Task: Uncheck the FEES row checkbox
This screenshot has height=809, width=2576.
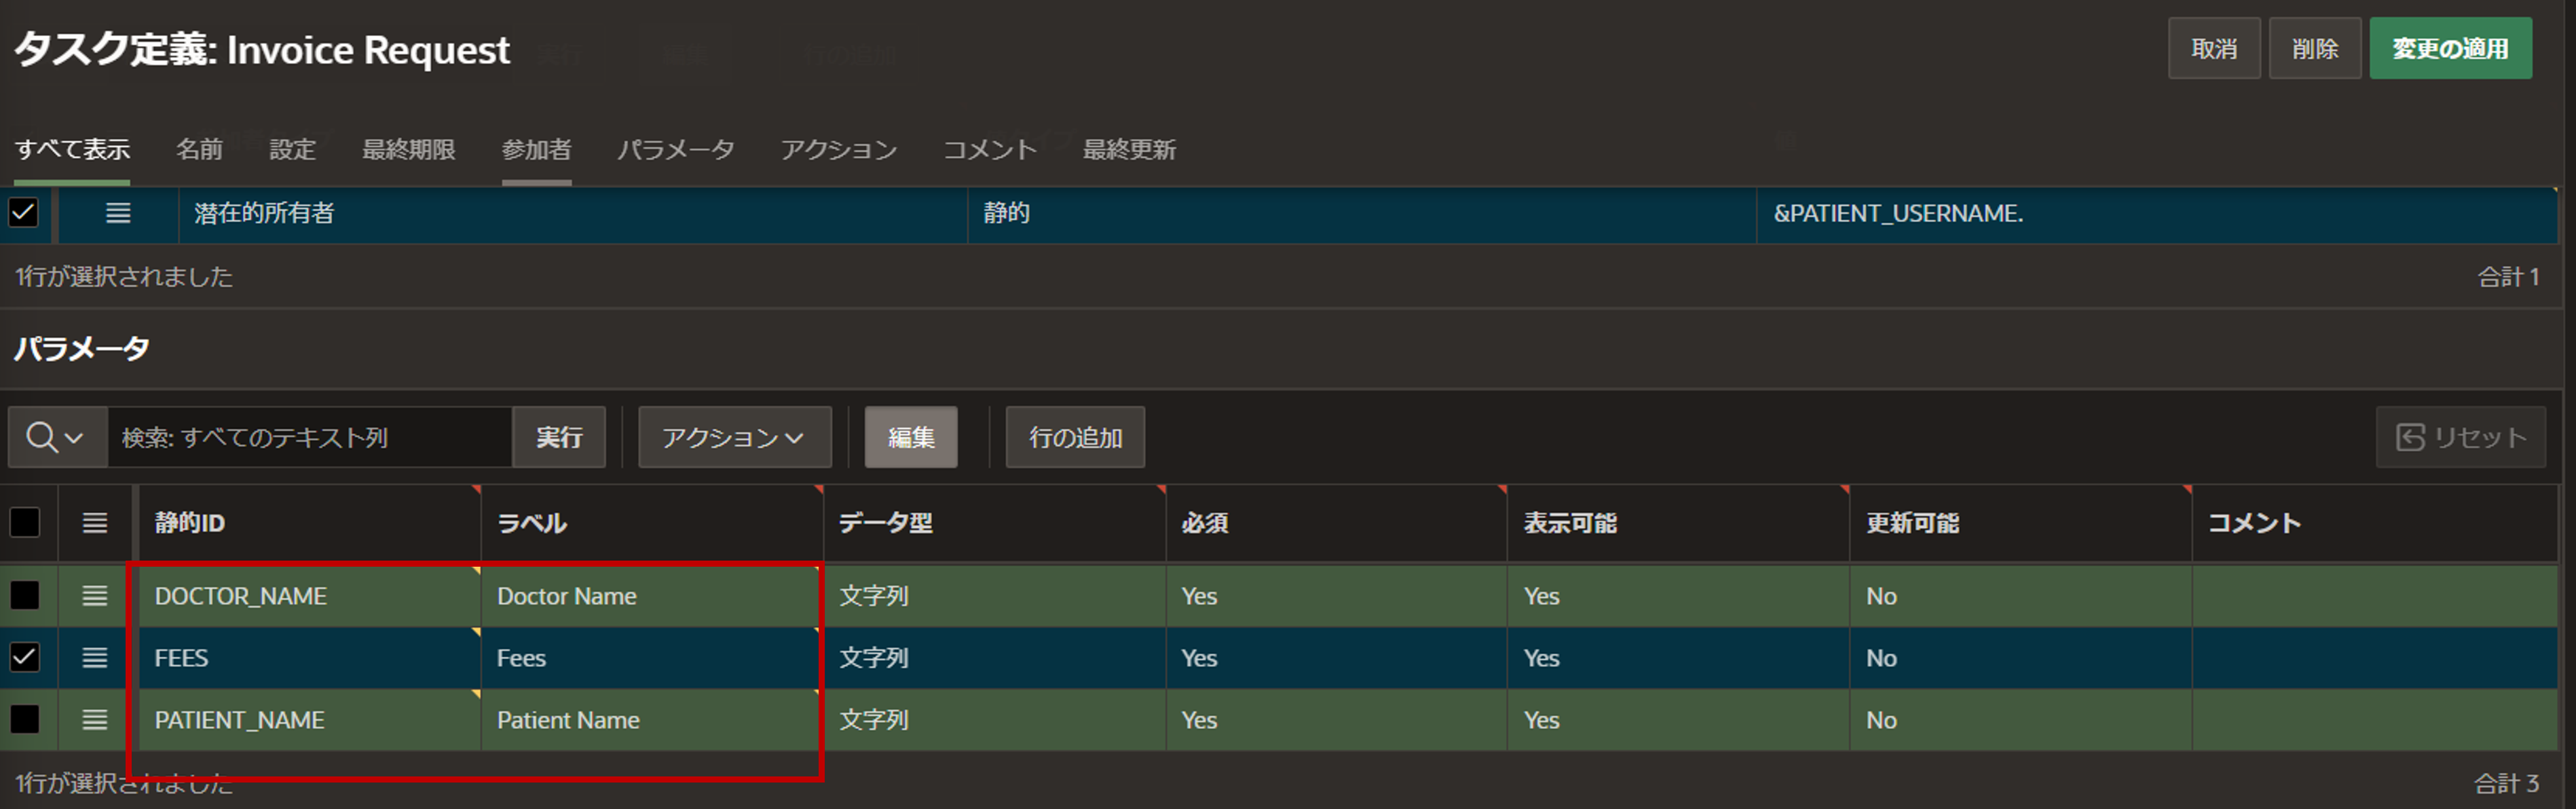Action: 25,658
